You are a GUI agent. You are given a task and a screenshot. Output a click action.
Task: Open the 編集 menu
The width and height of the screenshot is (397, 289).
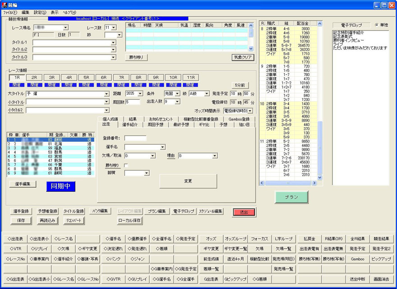25,13
